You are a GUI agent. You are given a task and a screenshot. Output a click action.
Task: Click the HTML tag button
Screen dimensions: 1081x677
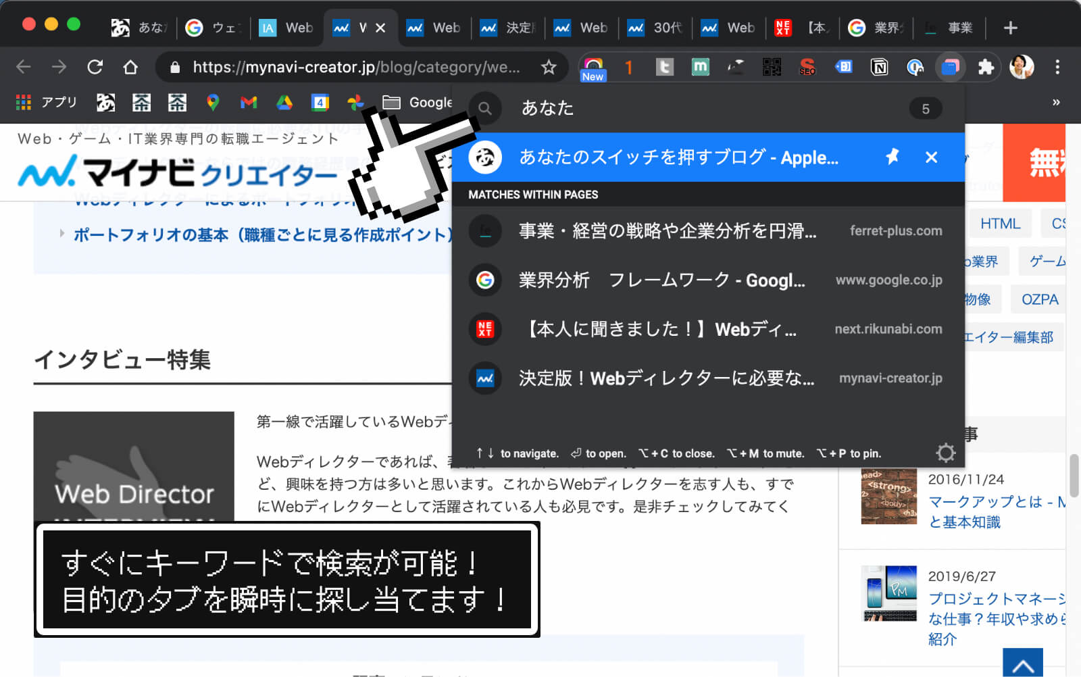tap(1000, 224)
